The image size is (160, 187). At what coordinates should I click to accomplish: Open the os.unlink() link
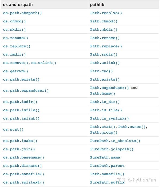click(44, 63)
